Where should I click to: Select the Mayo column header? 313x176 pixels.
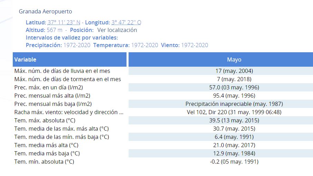click(x=221, y=59)
